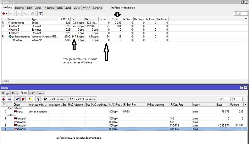Click Find field in Interface List
The image size is (249, 144).
241,14
